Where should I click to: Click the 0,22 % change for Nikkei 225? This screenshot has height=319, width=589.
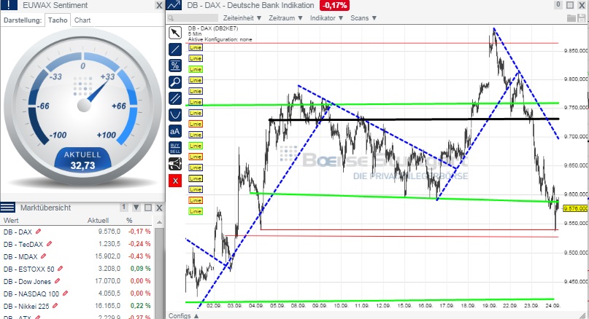140,306
